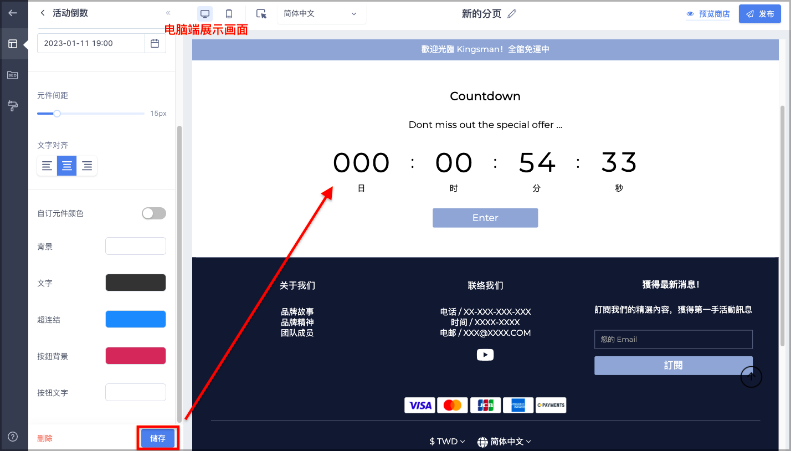Open the $ TWD currency dropdown
791x451 pixels.
(x=447, y=442)
